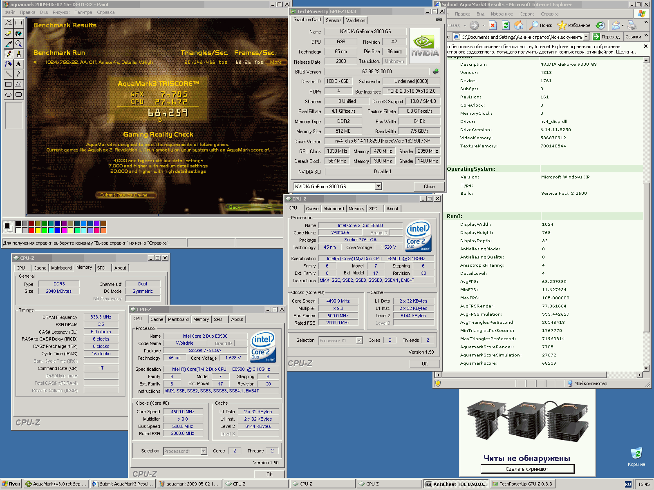Select the Fill With Color bucket tool

pyautogui.click(x=18, y=33)
